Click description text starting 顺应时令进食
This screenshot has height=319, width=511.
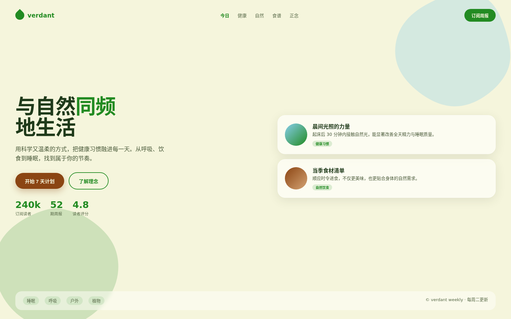pos(366,179)
